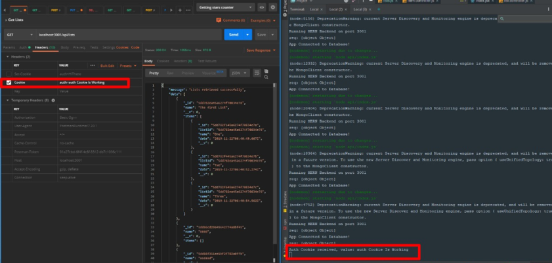Click the Bulk Edit link
552x263 pixels.
(x=108, y=66)
